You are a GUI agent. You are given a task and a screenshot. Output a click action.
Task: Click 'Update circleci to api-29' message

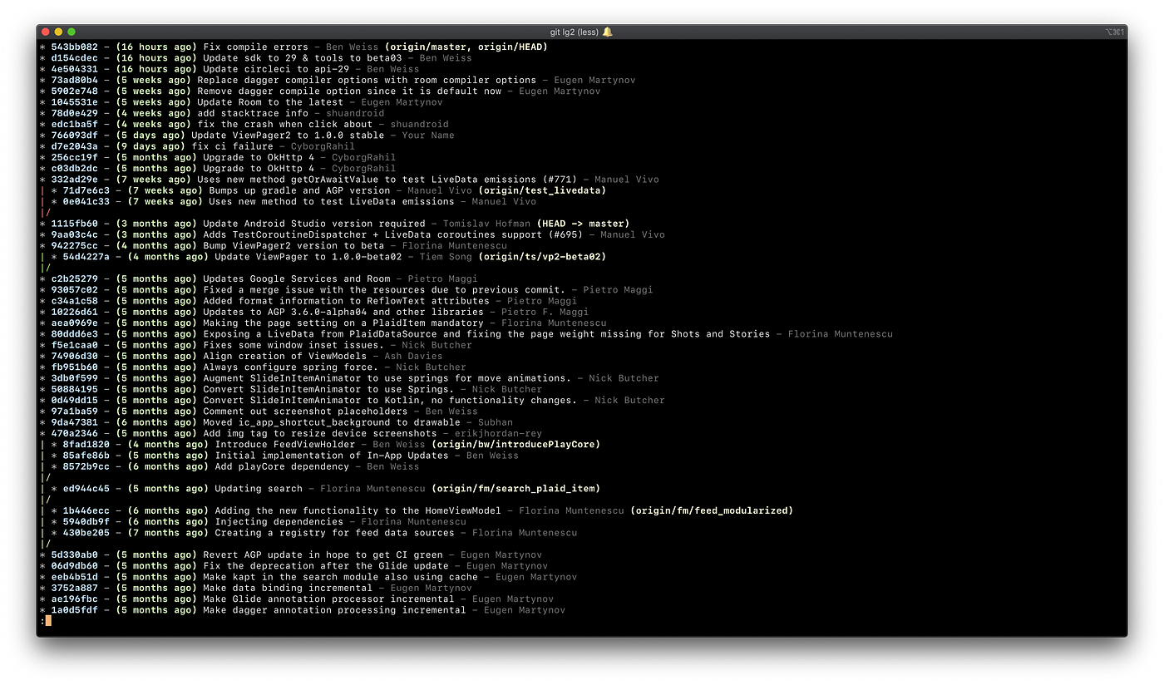coord(276,69)
